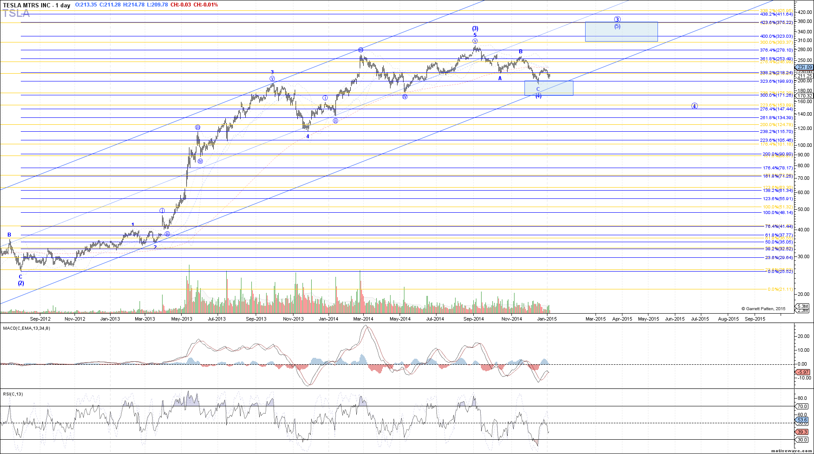Select the 23.6%(29.64) Fibonacci level label
Screen dimensions: 814x454
[779, 258]
